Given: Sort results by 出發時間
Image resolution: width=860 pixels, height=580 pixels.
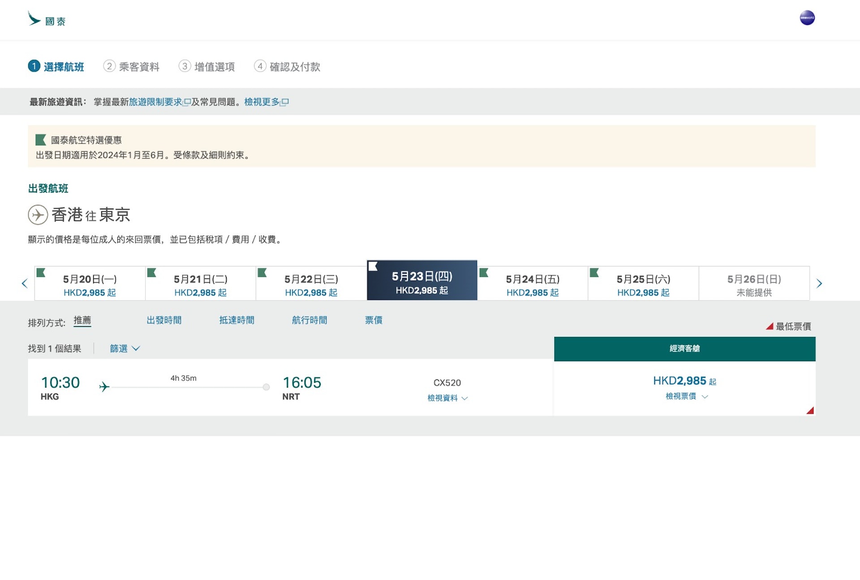Looking at the screenshot, I should [x=164, y=320].
